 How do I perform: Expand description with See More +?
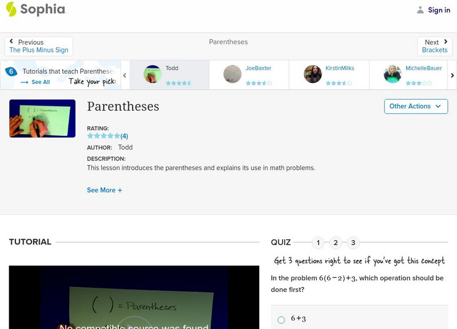105,190
